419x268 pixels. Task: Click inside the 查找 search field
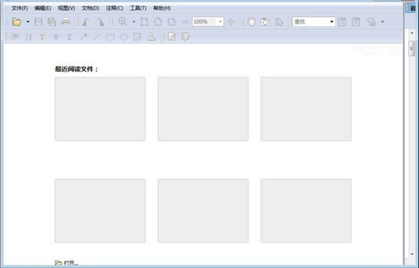click(x=311, y=22)
